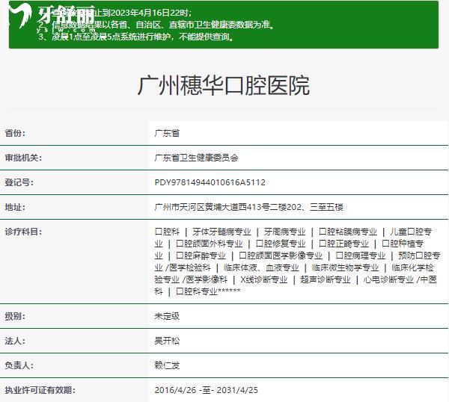Click 心电诊断专业 in the list
The image size is (449, 402).
click(x=388, y=279)
